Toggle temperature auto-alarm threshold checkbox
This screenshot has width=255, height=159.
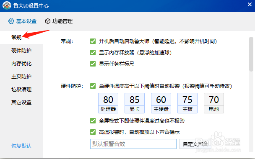pos(93,86)
